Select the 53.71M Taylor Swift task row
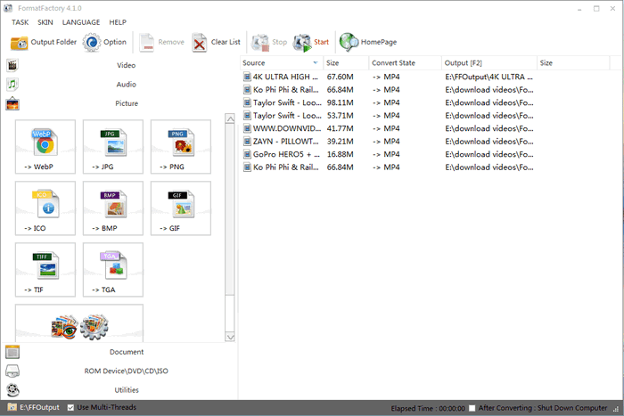The image size is (624, 416). point(388,116)
